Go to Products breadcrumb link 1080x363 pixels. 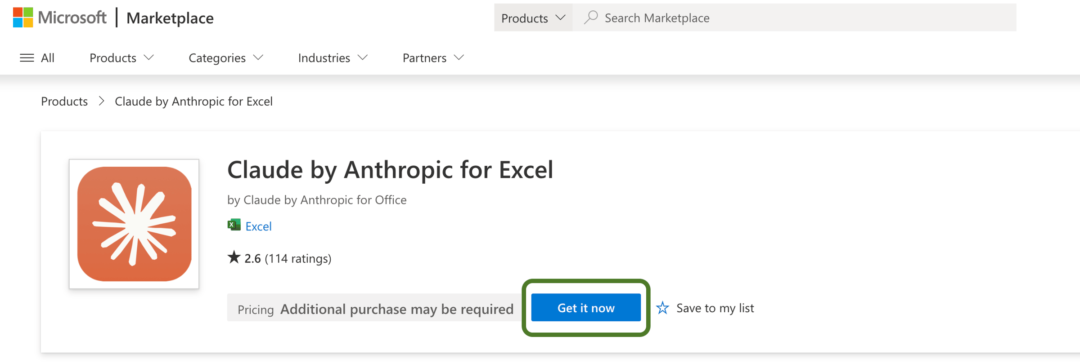click(64, 102)
